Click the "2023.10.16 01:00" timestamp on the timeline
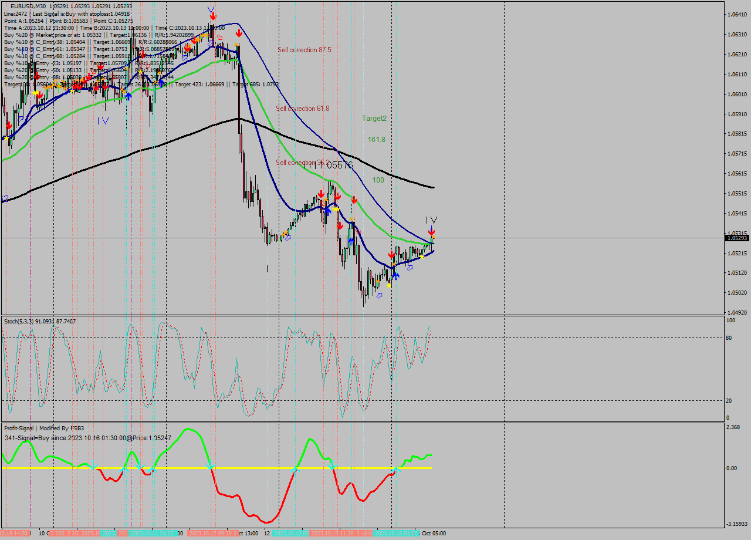The image size is (751, 540). (396, 532)
